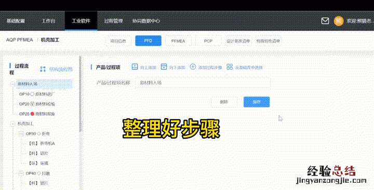Viewport: 374px width, 190px height.
Task: Click the 删除 button
Action: pyautogui.click(x=224, y=102)
